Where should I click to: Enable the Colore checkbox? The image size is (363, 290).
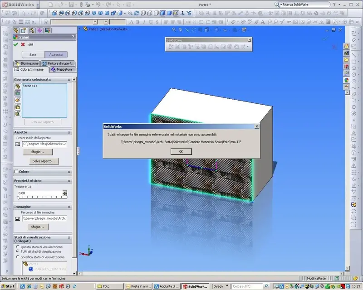16,172
